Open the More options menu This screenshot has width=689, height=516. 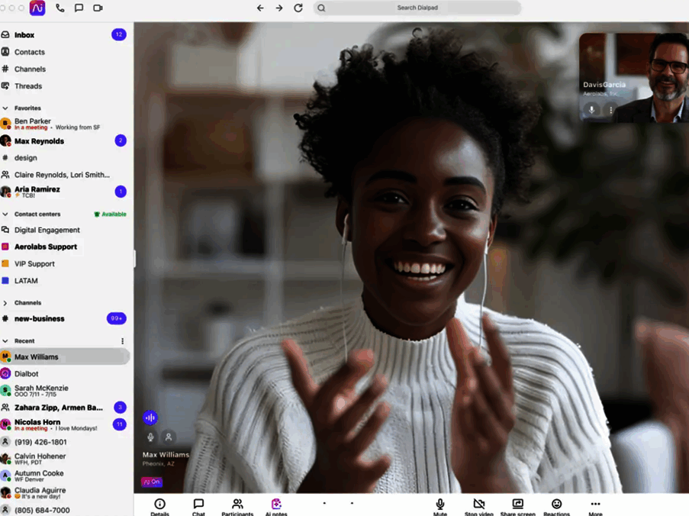click(x=595, y=505)
